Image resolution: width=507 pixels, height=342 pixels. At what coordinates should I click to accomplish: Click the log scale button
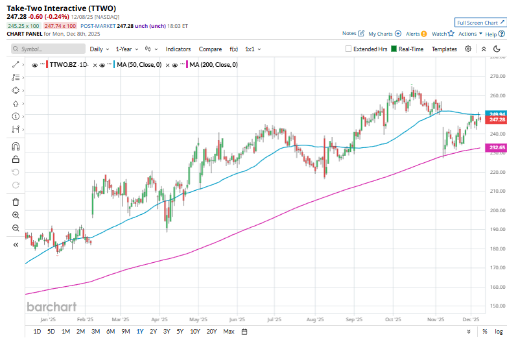[x=497, y=332]
